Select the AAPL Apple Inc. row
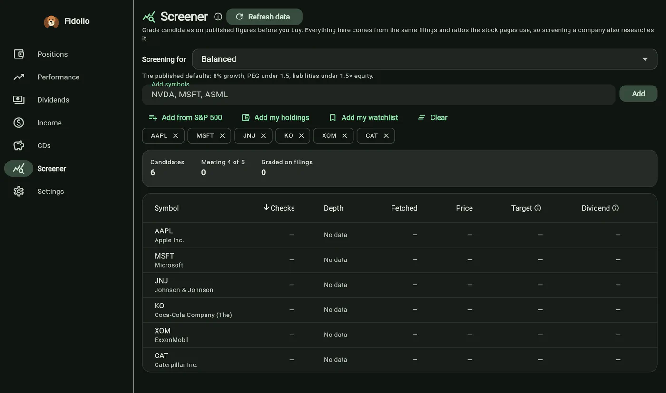 tap(400, 235)
